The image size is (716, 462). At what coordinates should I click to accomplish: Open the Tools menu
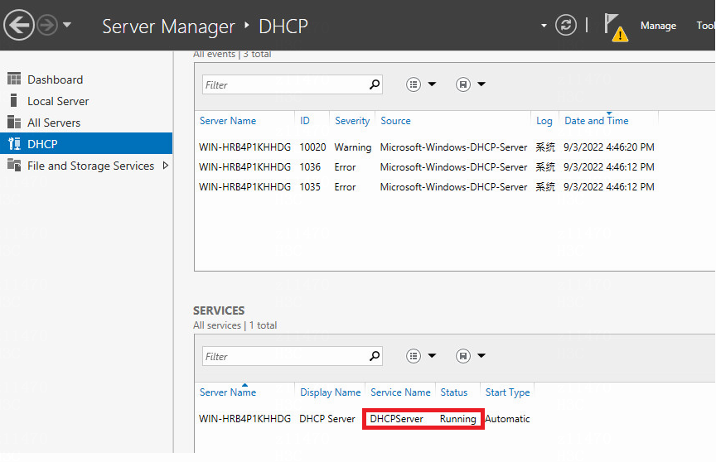pyautogui.click(x=705, y=26)
